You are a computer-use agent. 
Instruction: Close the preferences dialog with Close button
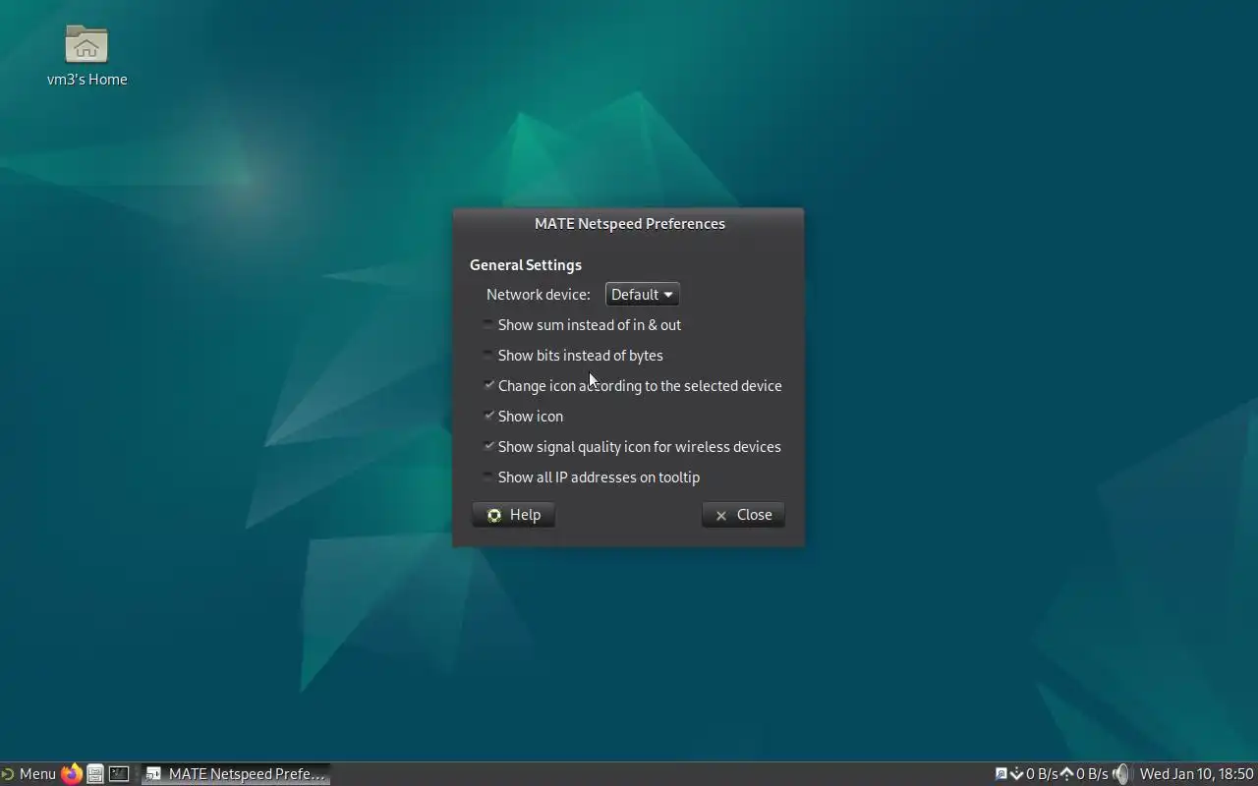(743, 515)
